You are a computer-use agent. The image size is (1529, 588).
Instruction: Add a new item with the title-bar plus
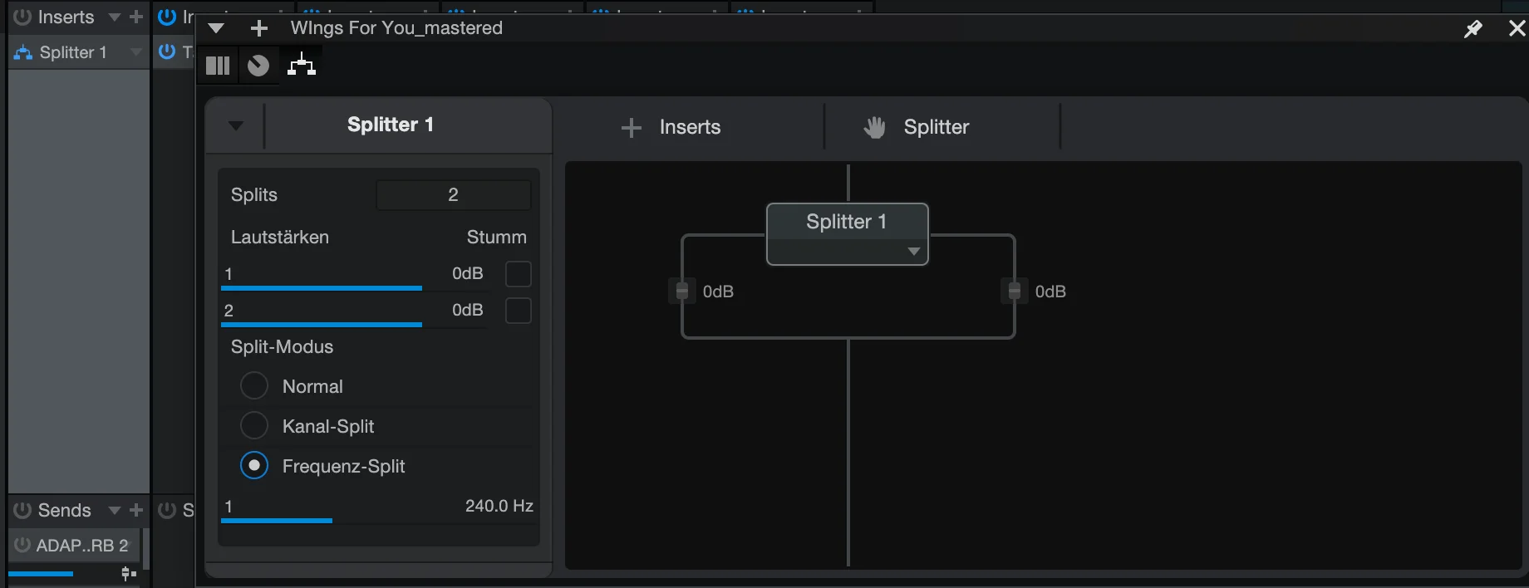(x=259, y=28)
